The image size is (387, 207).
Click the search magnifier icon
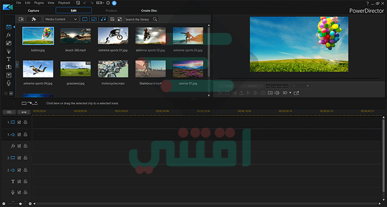(x=155, y=19)
